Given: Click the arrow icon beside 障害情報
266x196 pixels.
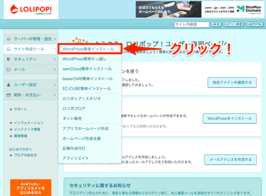Looking at the screenshot, I should 11,136.
